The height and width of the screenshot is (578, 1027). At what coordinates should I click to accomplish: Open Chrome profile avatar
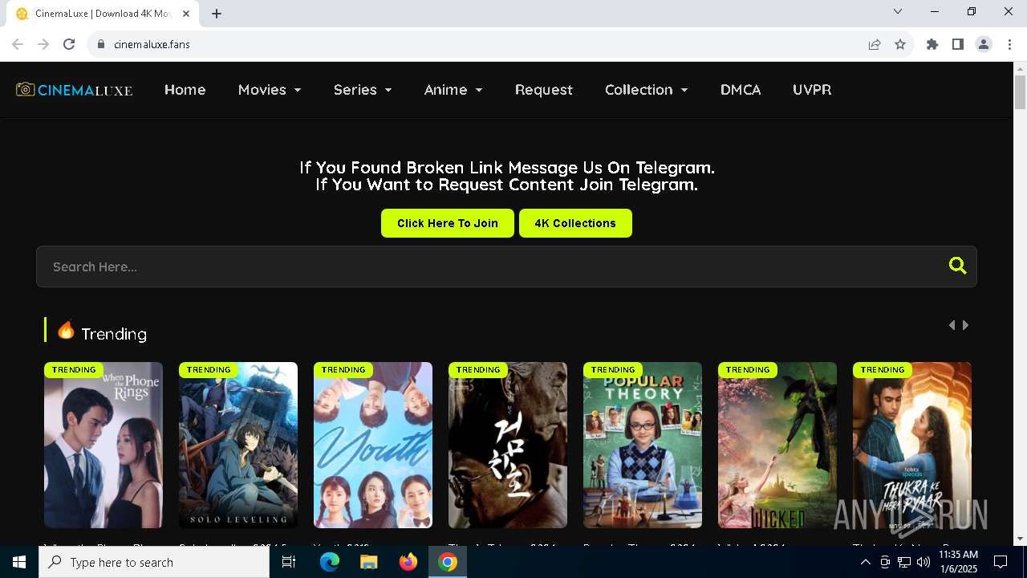(x=984, y=44)
